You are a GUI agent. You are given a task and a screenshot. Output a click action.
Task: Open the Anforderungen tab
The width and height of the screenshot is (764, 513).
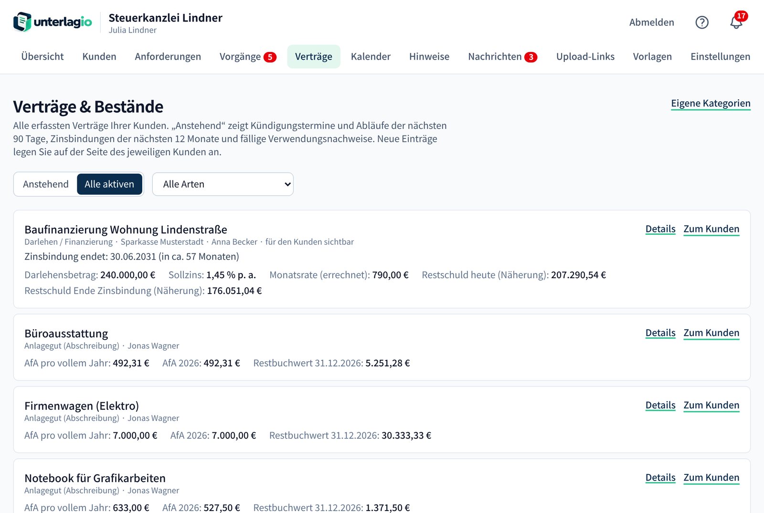tap(168, 56)
